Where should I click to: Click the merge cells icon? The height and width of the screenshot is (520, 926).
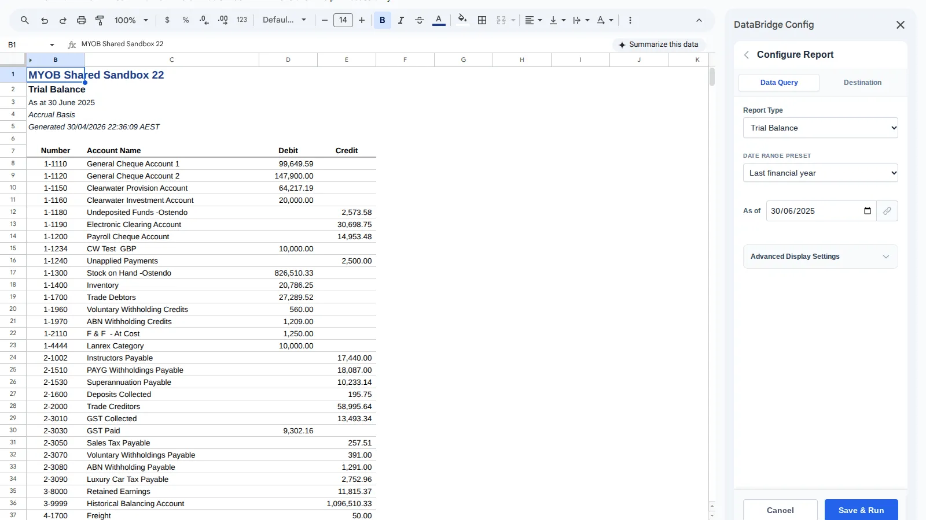coord(501,20)
